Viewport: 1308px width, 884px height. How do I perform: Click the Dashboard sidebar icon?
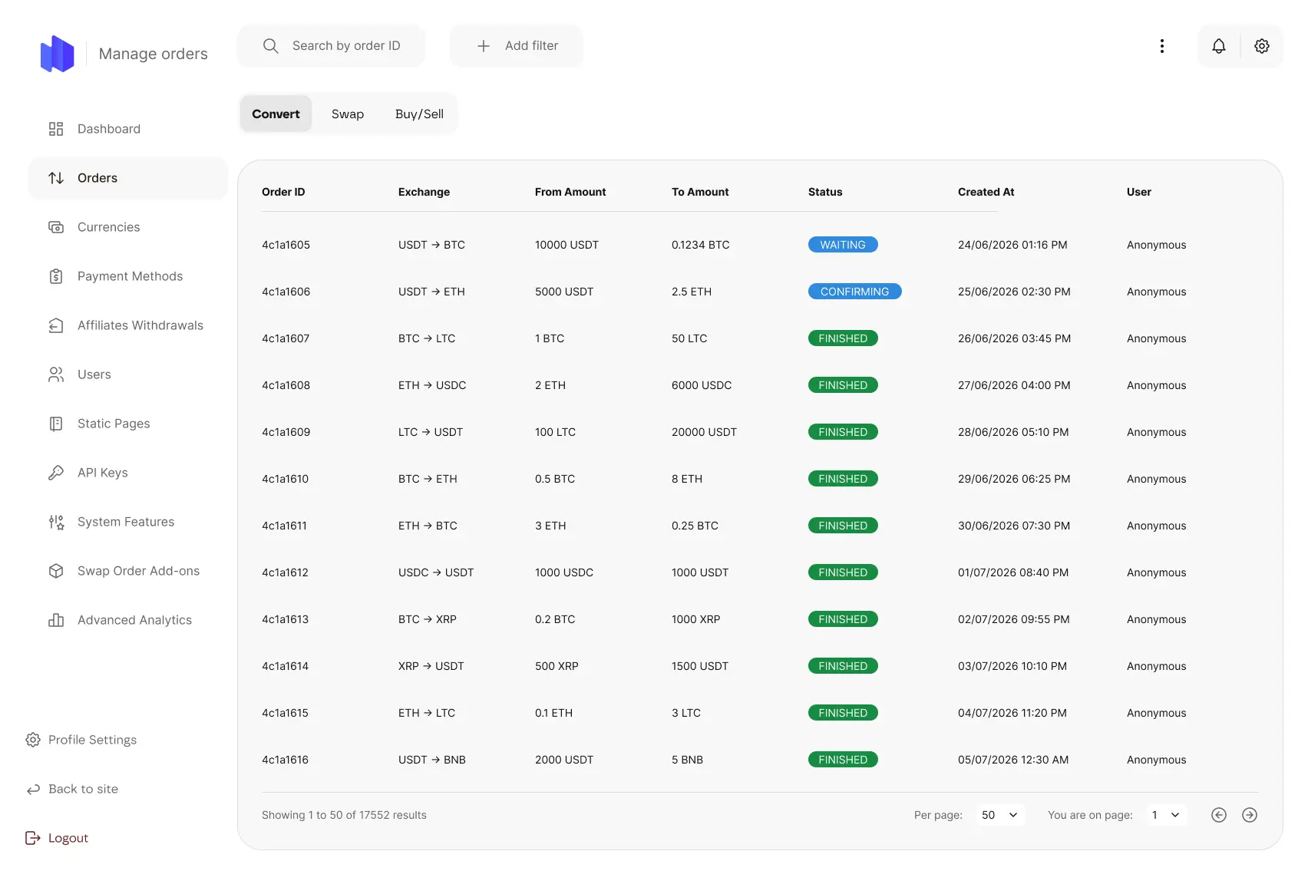pos(56,129)
